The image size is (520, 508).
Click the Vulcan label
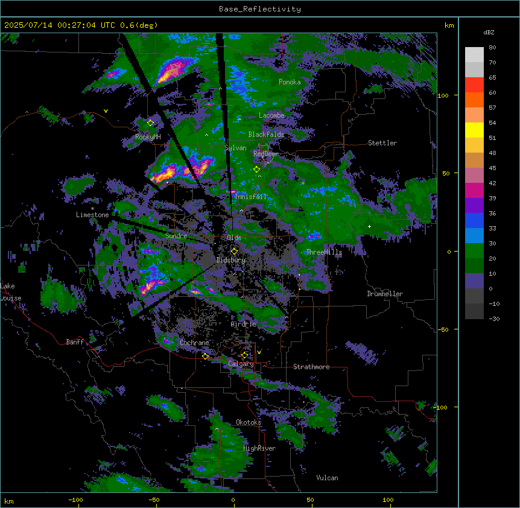coord(327,478)
